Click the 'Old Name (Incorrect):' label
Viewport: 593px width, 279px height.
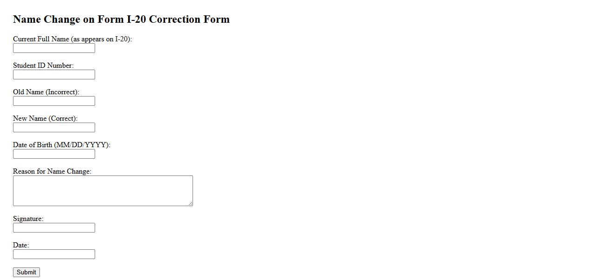(46, 92)
